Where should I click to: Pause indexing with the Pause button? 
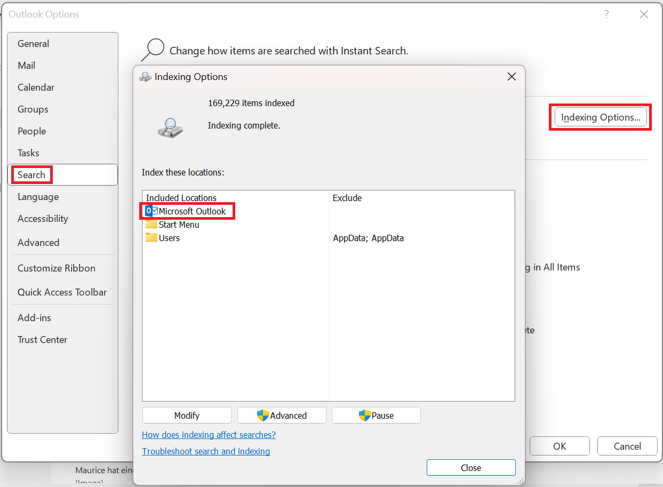[376, 416]
